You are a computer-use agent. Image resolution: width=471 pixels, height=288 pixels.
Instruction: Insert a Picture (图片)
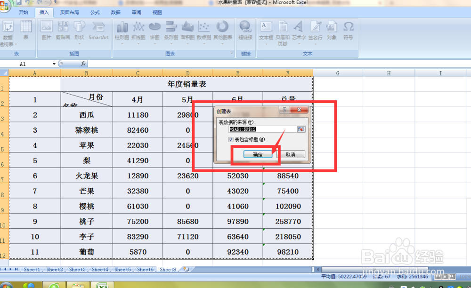click(x=46, y=31)
